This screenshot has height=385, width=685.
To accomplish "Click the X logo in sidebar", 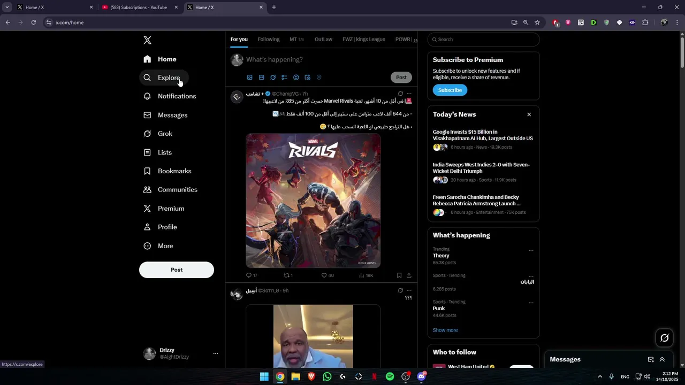I will [x=148, y=40].
